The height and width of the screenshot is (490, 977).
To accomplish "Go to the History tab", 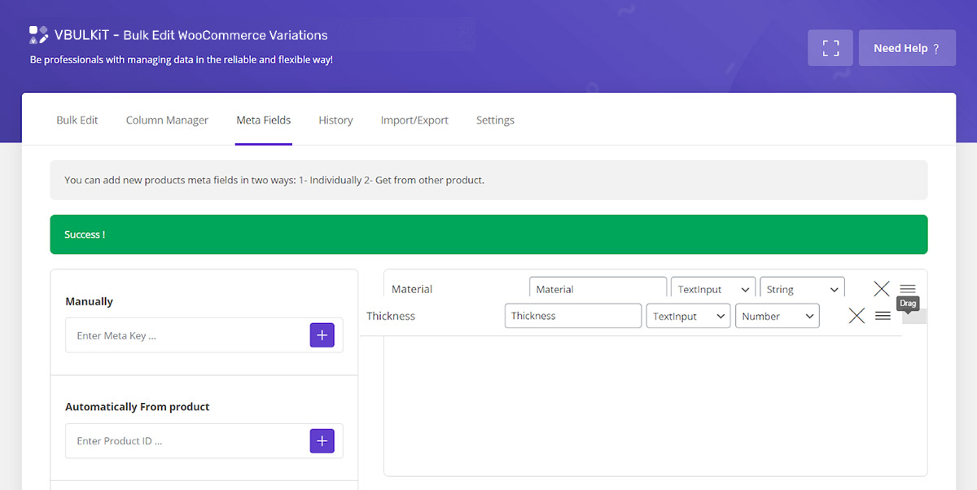I will tap(335, 120).
